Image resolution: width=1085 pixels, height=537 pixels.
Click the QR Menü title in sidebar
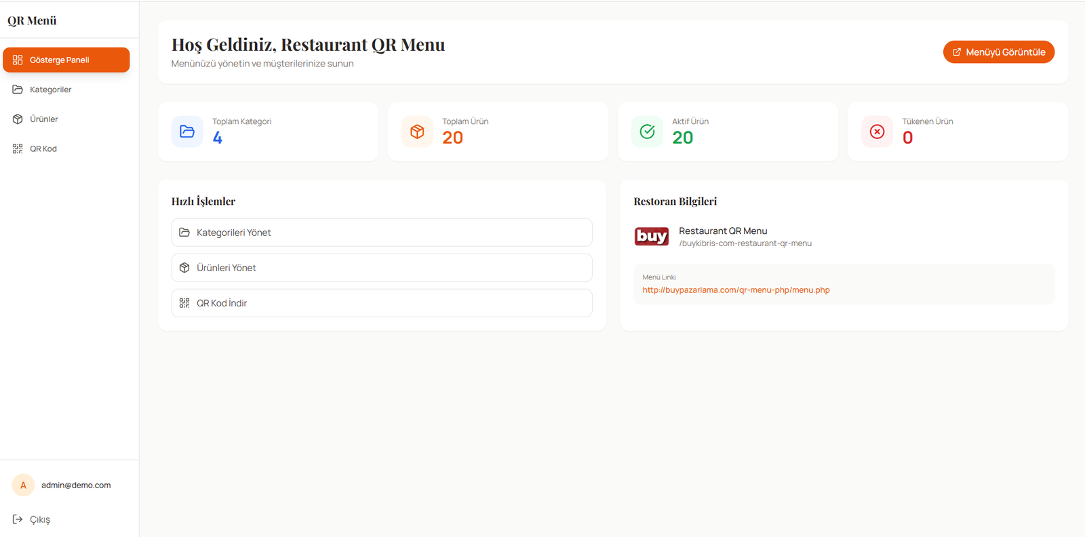(32, 20)
